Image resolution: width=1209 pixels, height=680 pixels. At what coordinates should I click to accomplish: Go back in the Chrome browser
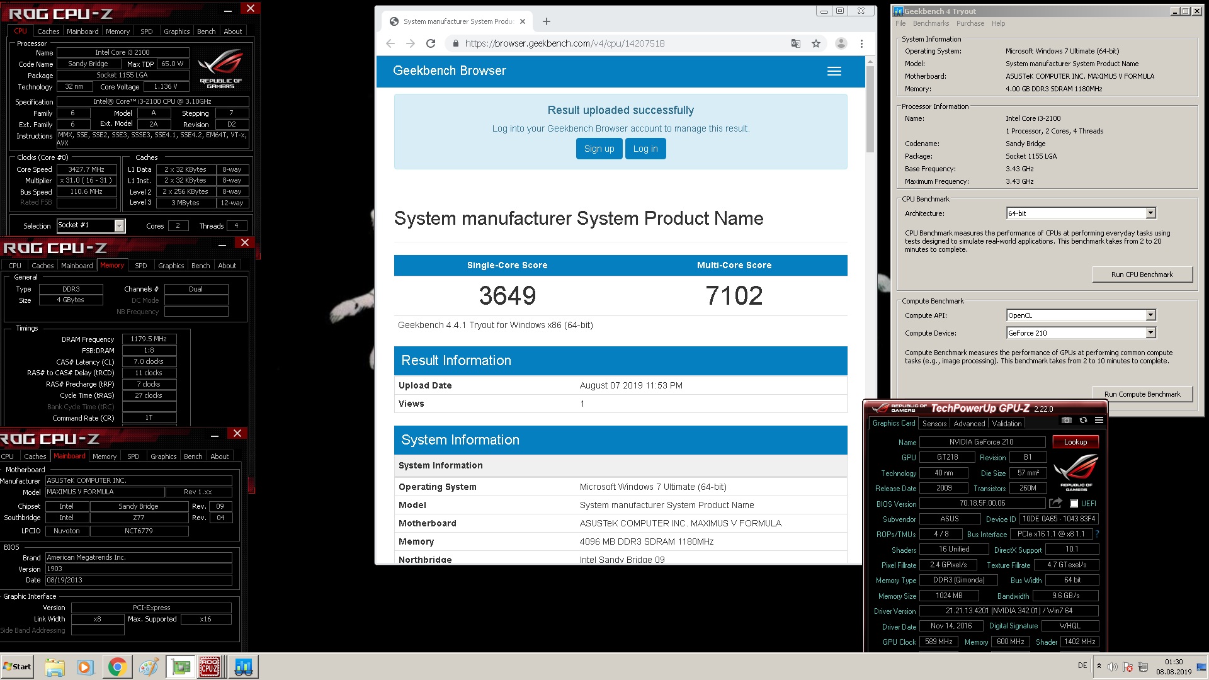pos(390,43)
